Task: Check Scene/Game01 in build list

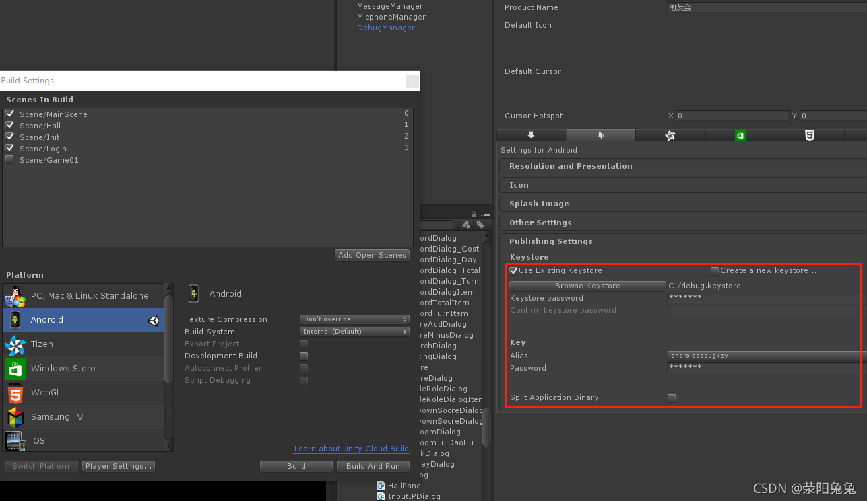Action: click(10, 159)
